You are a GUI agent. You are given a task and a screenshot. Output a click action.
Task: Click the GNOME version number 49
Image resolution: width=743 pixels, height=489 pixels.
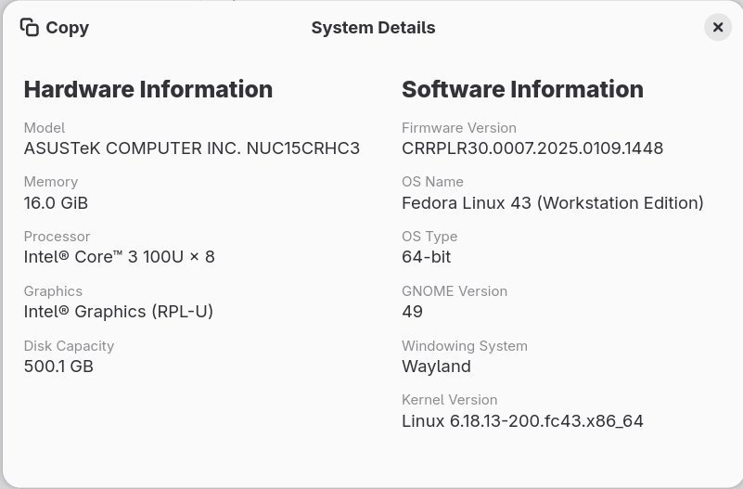[412, 312]
